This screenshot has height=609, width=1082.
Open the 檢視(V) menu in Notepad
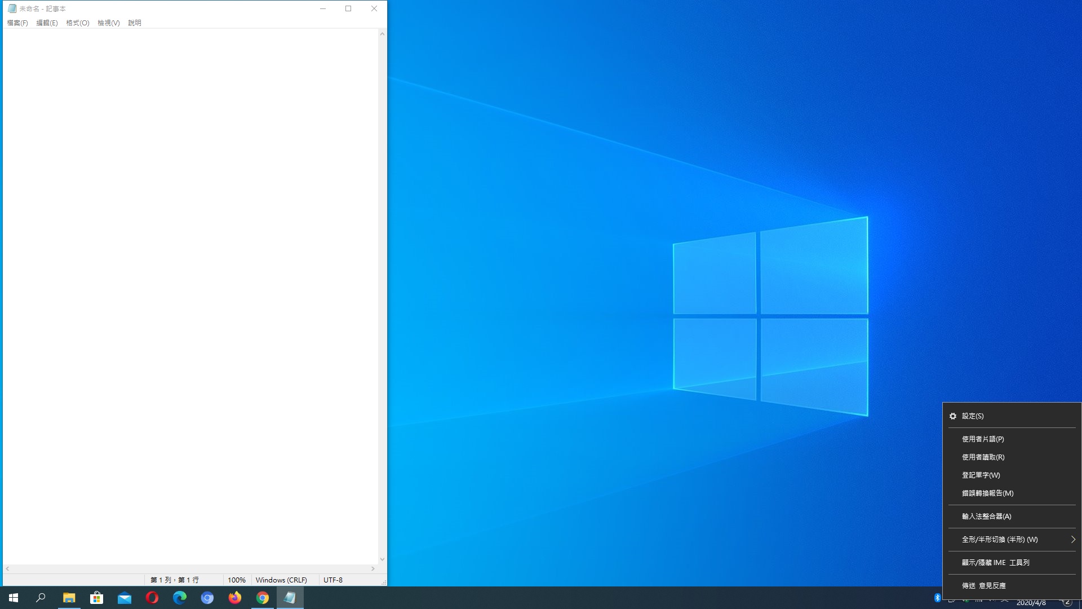[x=109, y=23]
